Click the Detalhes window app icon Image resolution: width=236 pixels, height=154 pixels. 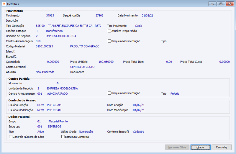click(4, 4)
